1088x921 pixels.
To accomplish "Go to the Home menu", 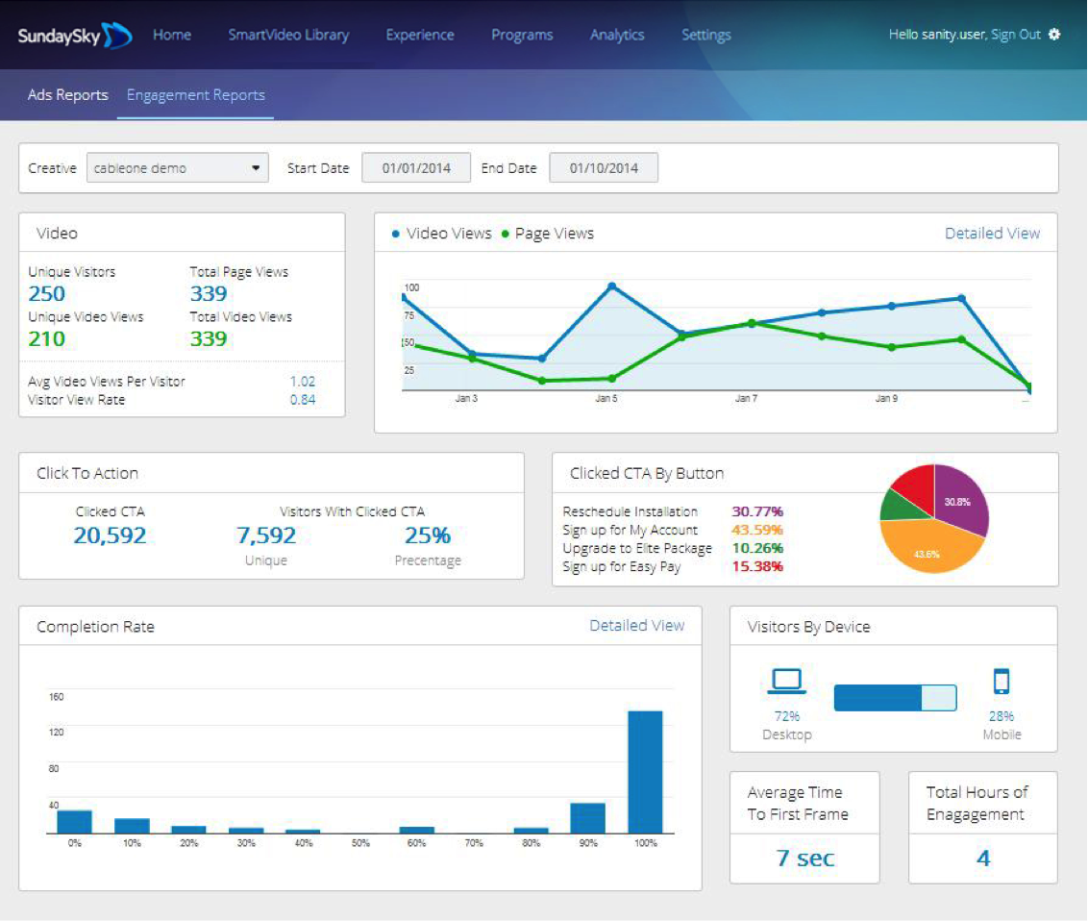I will click(x=172, y=35).
